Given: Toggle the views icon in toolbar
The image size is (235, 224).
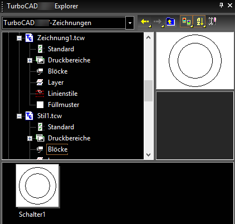Looking at the screenshot, I should [x=187, y=22].
